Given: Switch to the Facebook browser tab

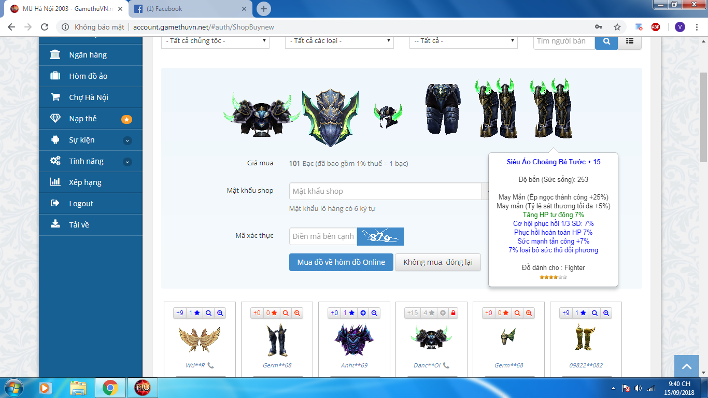Looking at the screenshot, I should [x=190, y=9].
